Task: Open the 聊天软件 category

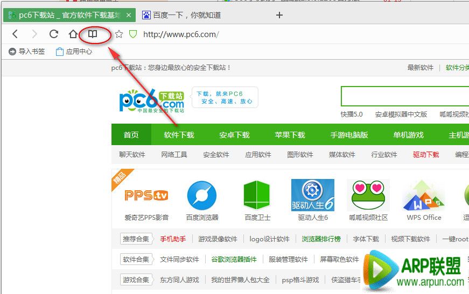Action: click(132, 155)
